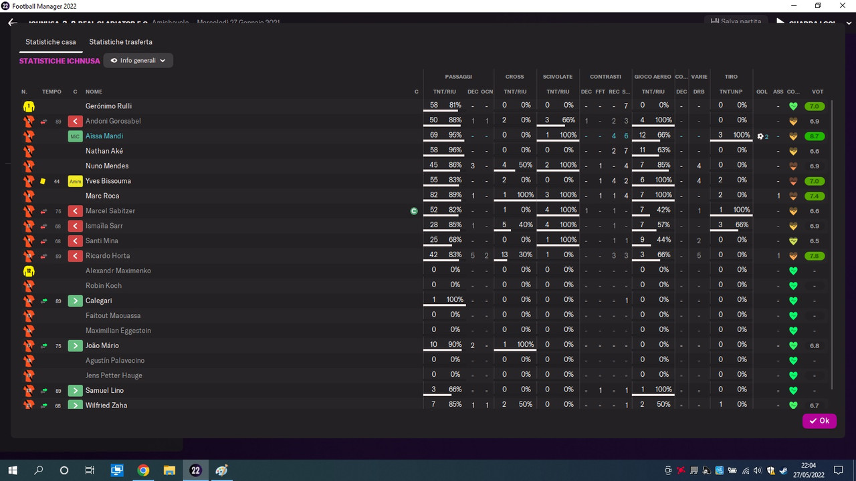Select the Statistiche casa tab
Screen dimensions: 856x481
[51, 41]
